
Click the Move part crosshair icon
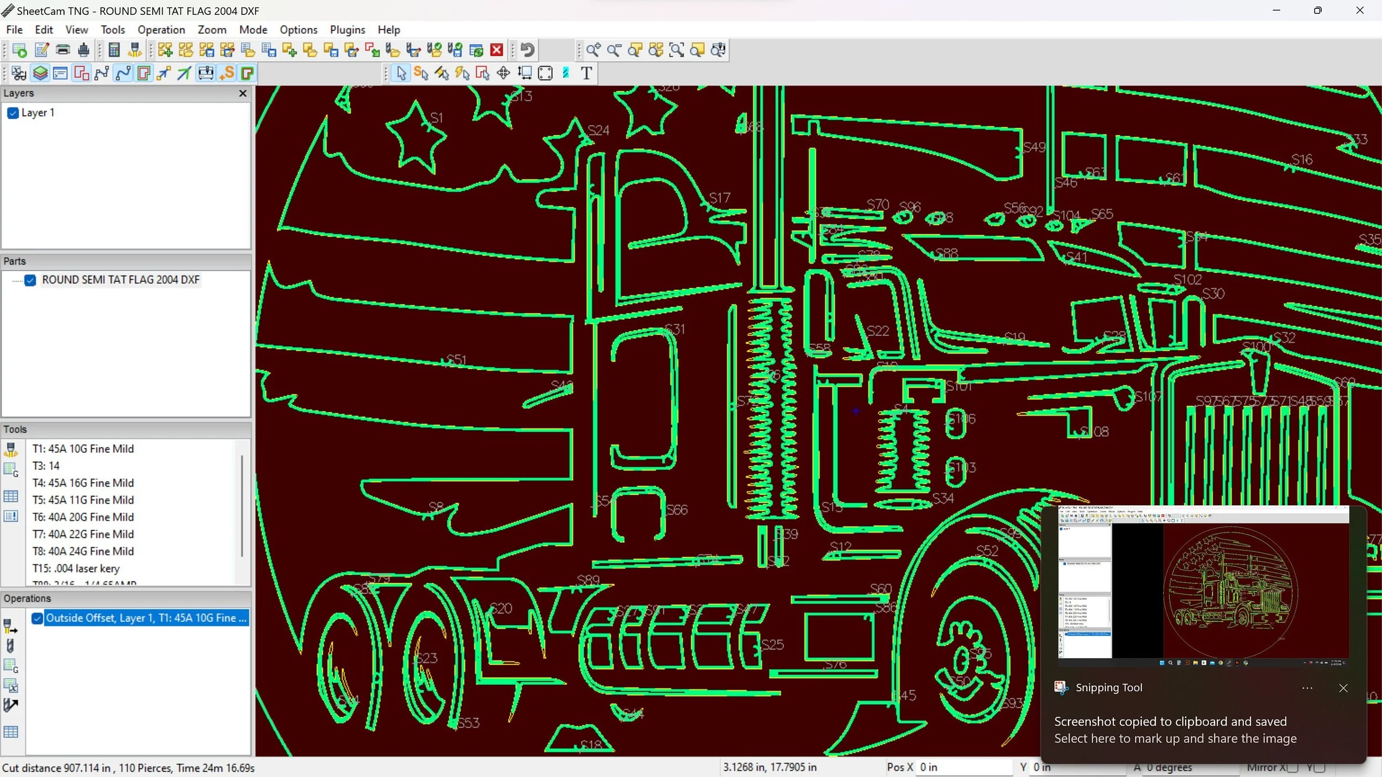[503, 73]
